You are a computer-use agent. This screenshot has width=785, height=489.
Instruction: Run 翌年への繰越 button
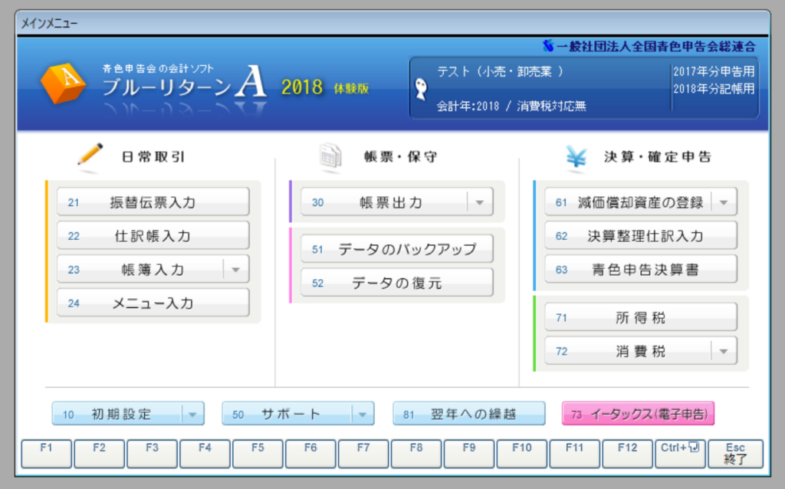(x=469, y=413)
